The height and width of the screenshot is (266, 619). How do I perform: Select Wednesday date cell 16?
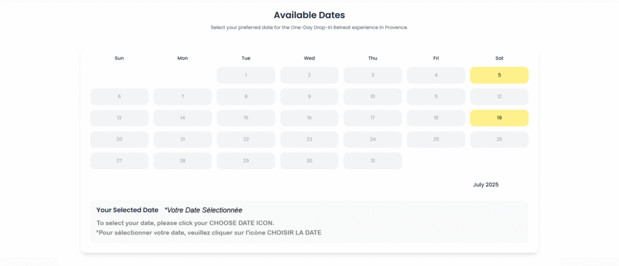[x=309, y=118]
